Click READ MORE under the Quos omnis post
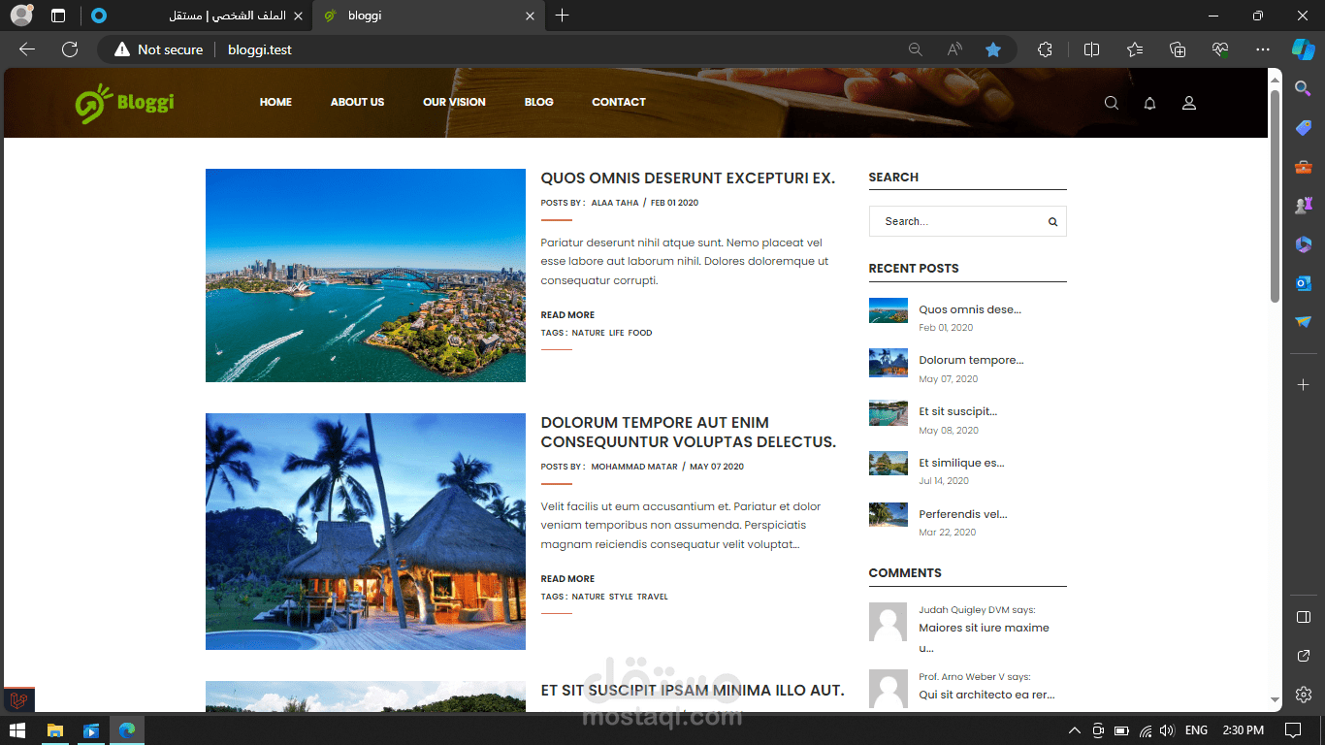 click(567, 315)
